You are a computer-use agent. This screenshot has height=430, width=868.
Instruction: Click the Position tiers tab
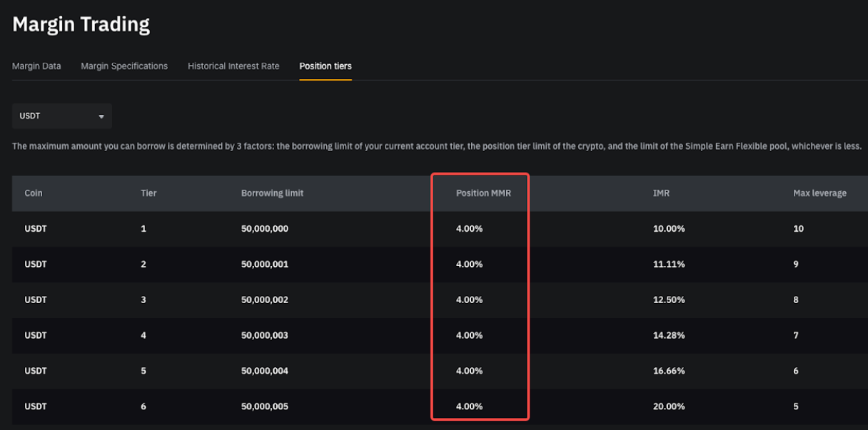point(325,66)
